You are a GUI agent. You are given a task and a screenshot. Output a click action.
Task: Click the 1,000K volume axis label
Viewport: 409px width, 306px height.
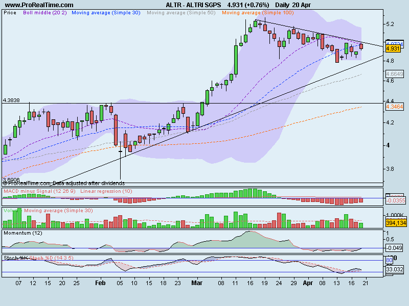394,215
